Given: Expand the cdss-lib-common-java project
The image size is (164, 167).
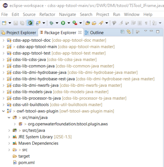Looking at the screenshot, I should click(4, 66).
